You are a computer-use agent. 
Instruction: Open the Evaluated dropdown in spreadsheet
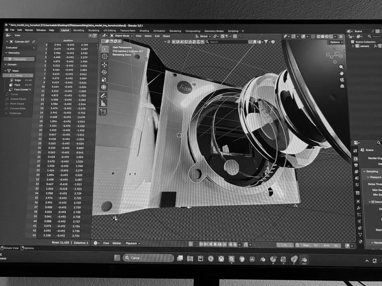pyautogui.click(x=20, y=48)
